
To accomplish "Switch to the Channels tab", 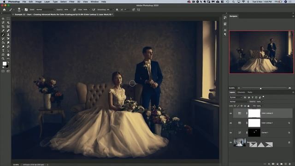I will [241, 92].
